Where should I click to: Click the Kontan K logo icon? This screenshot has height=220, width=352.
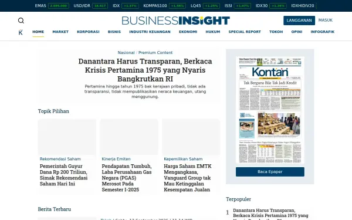[21, 32]
